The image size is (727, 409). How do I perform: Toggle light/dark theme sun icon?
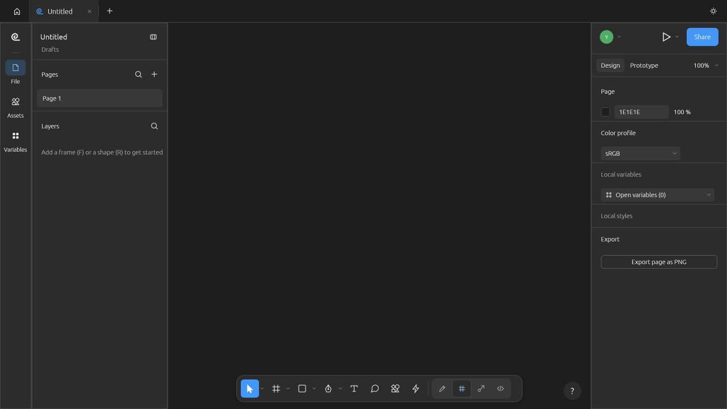[713, 11]
